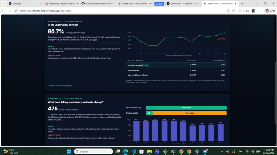Open the browser profile avatar

tap(254, 11)
